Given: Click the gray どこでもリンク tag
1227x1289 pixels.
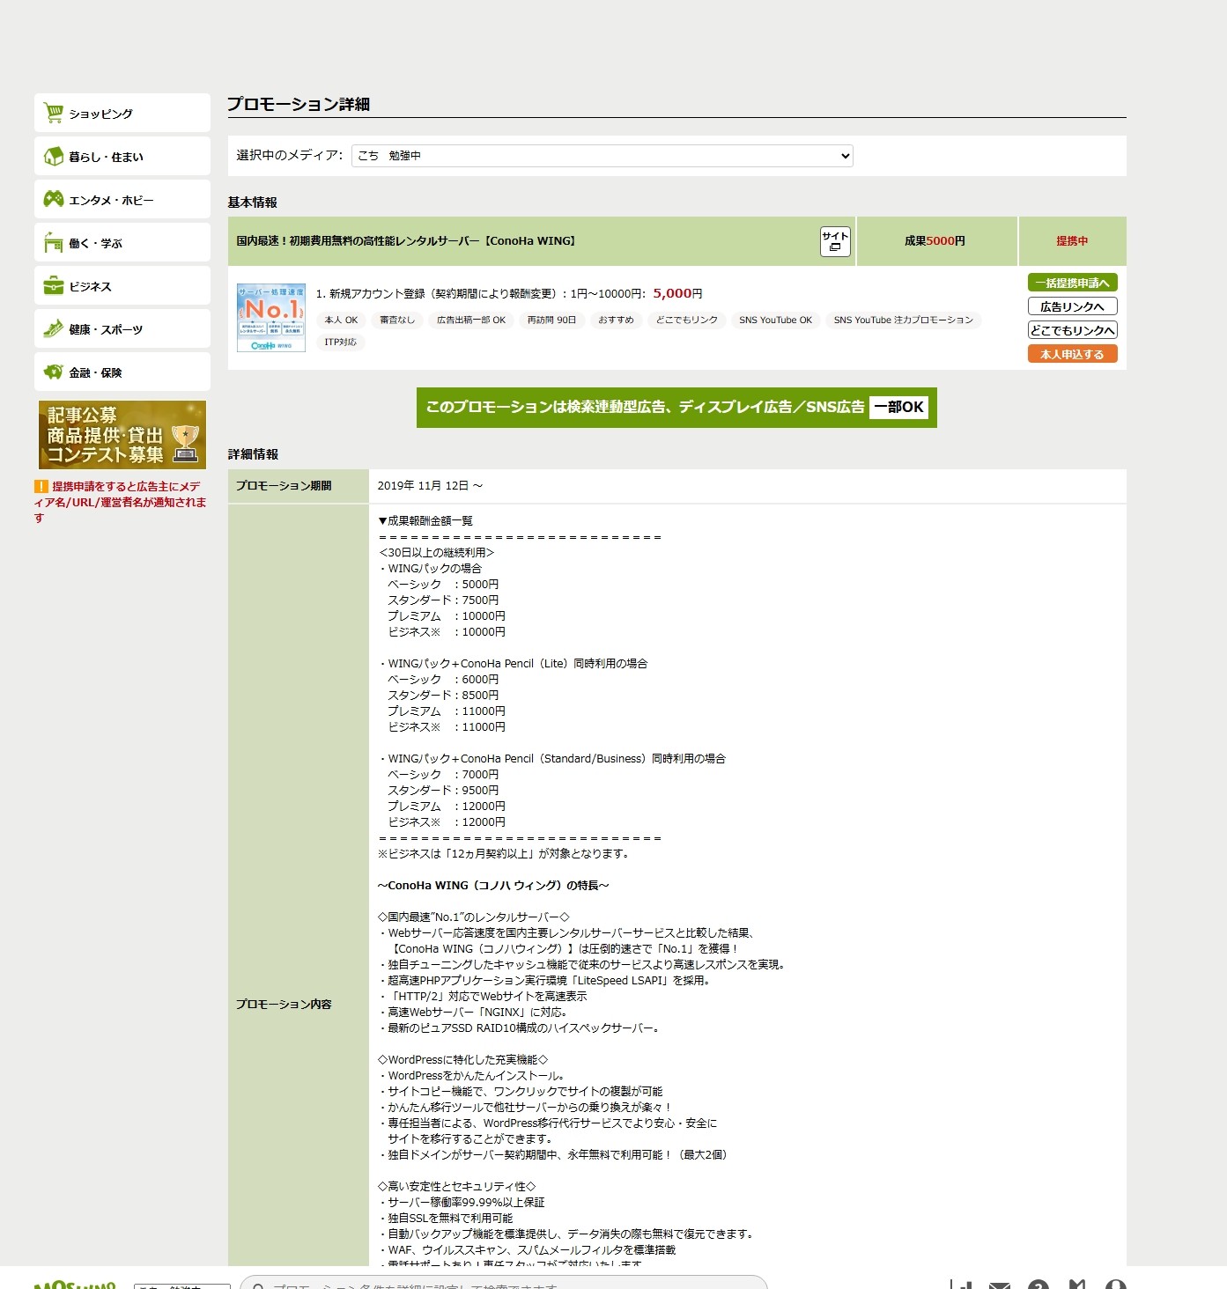Looking at the screenshot, I should coord(687,320).
